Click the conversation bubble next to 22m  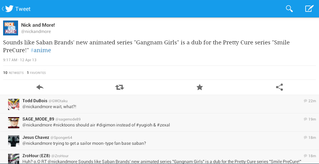pos(305,101)
